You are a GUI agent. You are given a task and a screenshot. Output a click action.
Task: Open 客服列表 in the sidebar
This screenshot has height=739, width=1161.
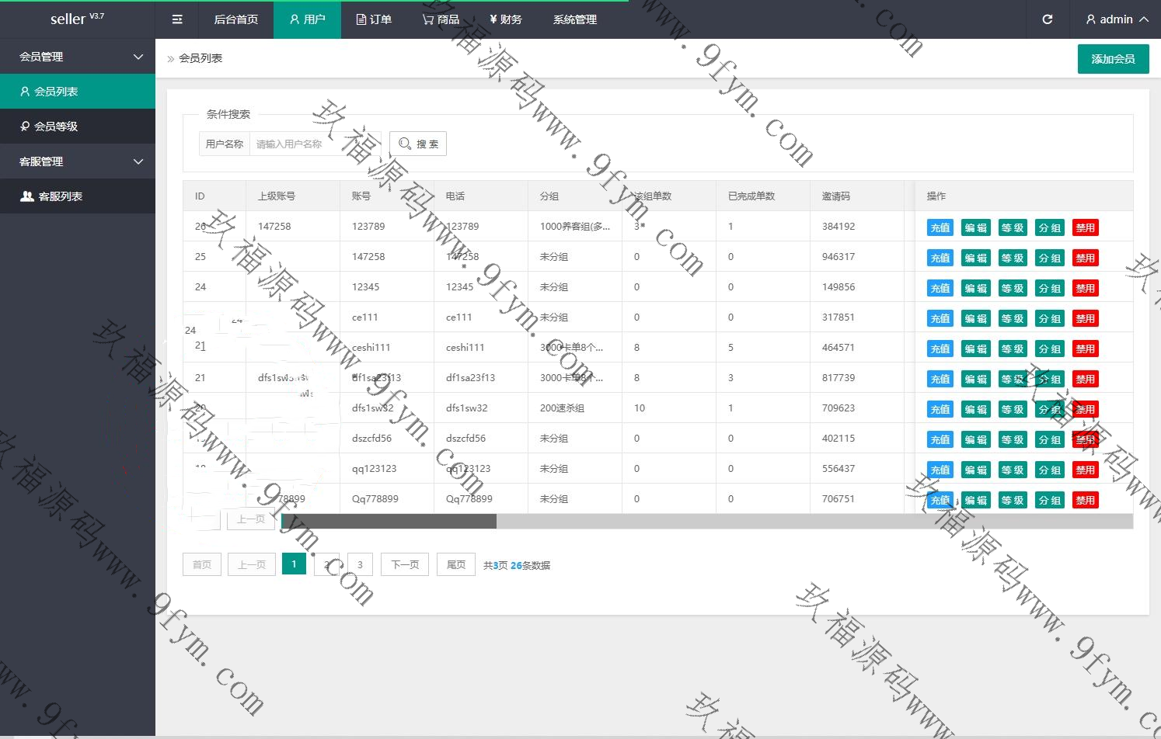(78, 196)
